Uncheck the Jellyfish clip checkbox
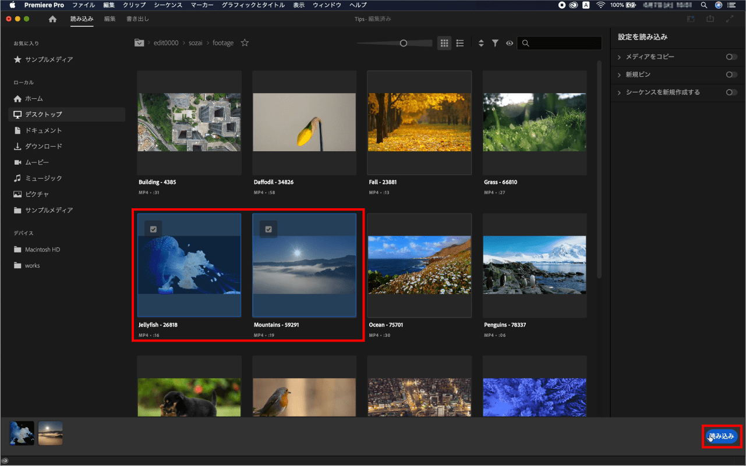746x466 pixels. [x=153, y=229]
